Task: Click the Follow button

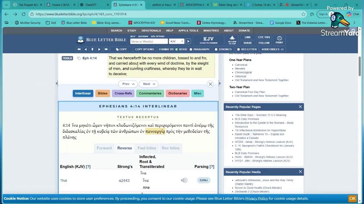Action: point(264,43)
